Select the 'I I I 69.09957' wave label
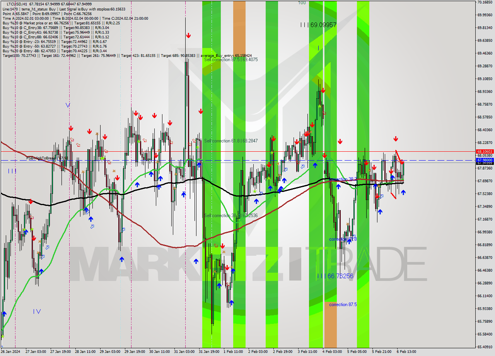This screenshot has height=356, width=495. [318, 25]
